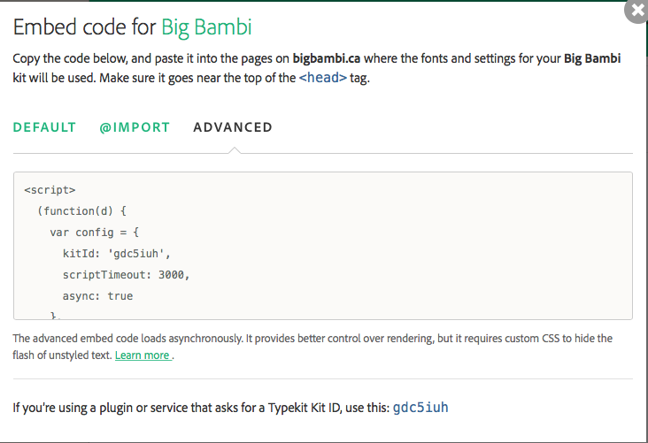Close the embed code dialog
The image size is (648, 443).
(x=637, y=11)
